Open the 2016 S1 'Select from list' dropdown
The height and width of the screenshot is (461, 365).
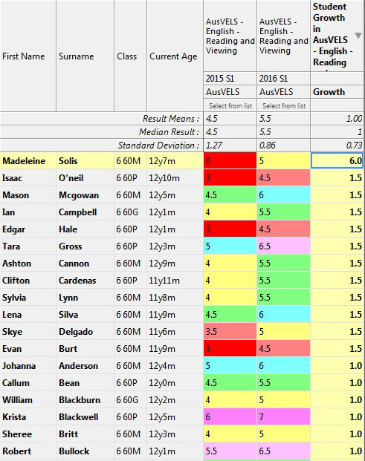(x=284, y=105)
